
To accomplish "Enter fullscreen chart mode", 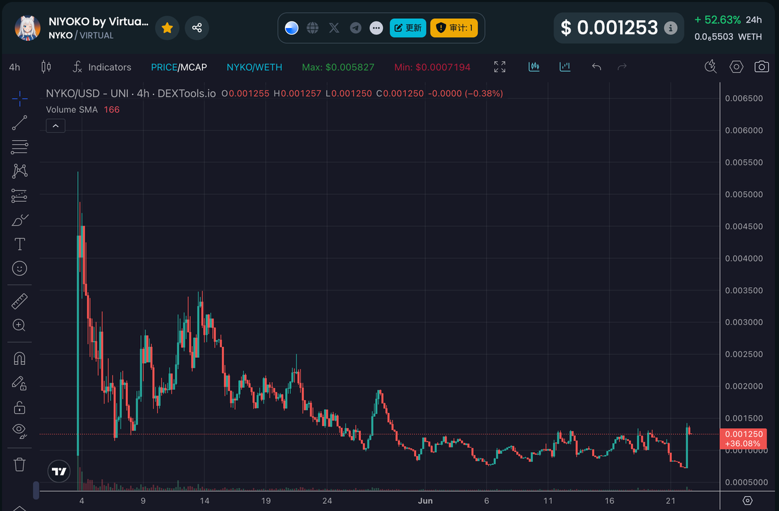I will point(500,67).
